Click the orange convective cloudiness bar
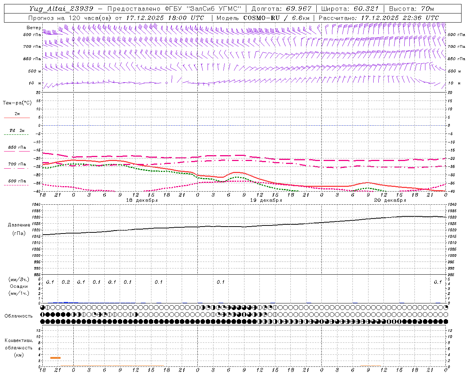Viewport: 467px width, 373px height. pos(55,358)
